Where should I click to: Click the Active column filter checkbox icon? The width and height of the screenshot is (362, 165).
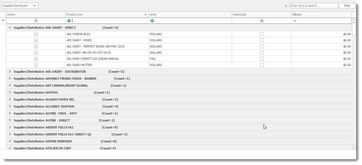click(36, 21)
